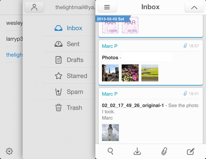
Task: Click the Spam bin icon
Action: tap(59, 92)
